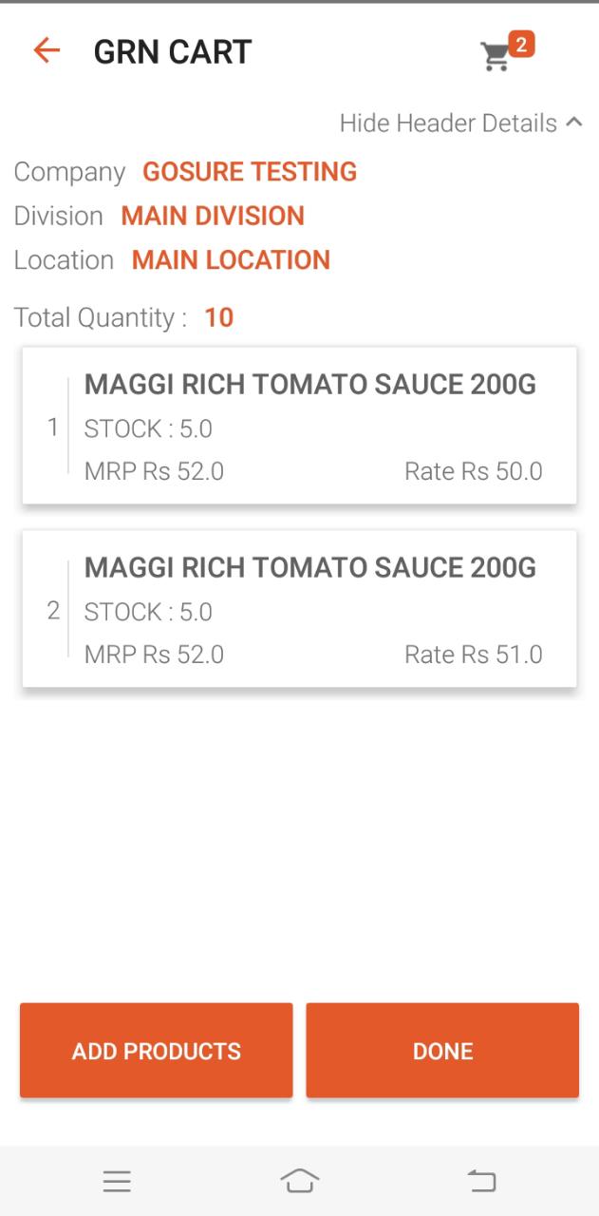Tap the cart badge showing 2
Screen dimensions: 599x1216
(x=521, y=44)
